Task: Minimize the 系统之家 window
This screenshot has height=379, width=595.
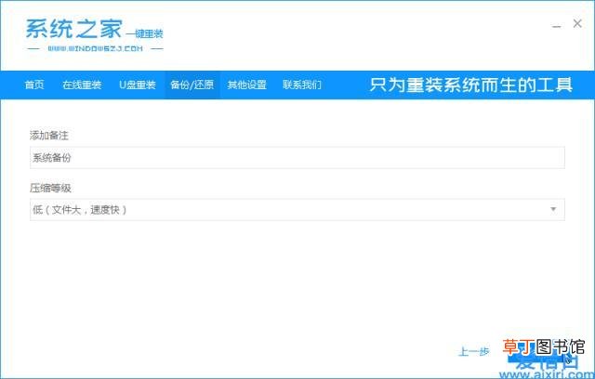Action: (556, 26)
